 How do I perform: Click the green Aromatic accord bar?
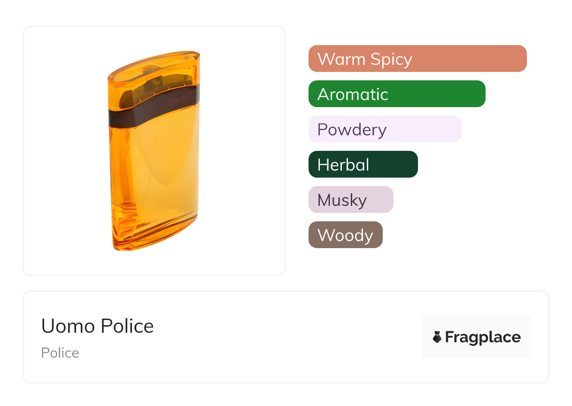tap(396, 94)
